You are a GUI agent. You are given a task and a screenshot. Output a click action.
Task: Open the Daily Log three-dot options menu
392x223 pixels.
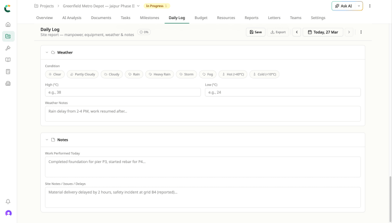(361, 32)
